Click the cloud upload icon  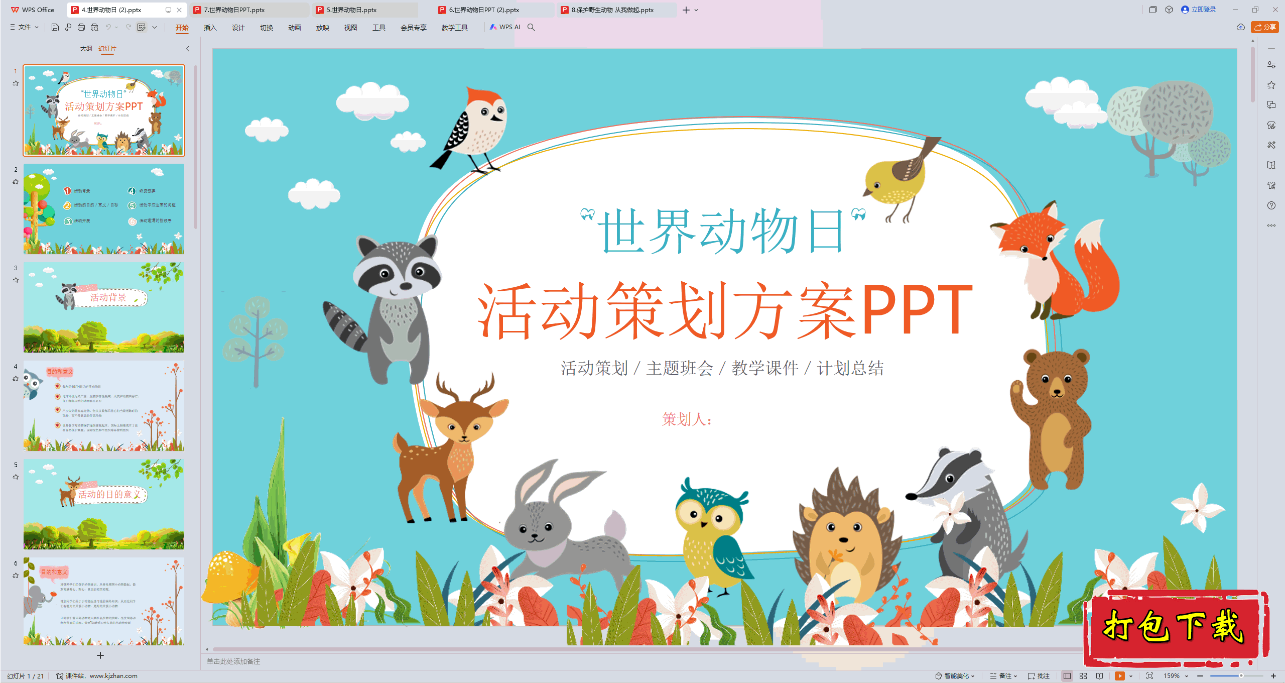point(1241,27)
